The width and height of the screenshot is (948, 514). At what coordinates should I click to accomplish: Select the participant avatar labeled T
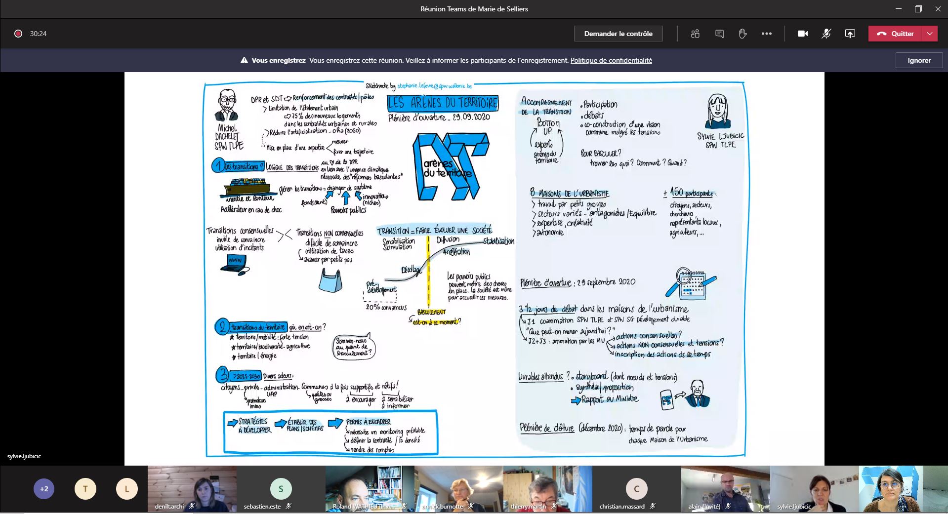(x=85, y=489)
